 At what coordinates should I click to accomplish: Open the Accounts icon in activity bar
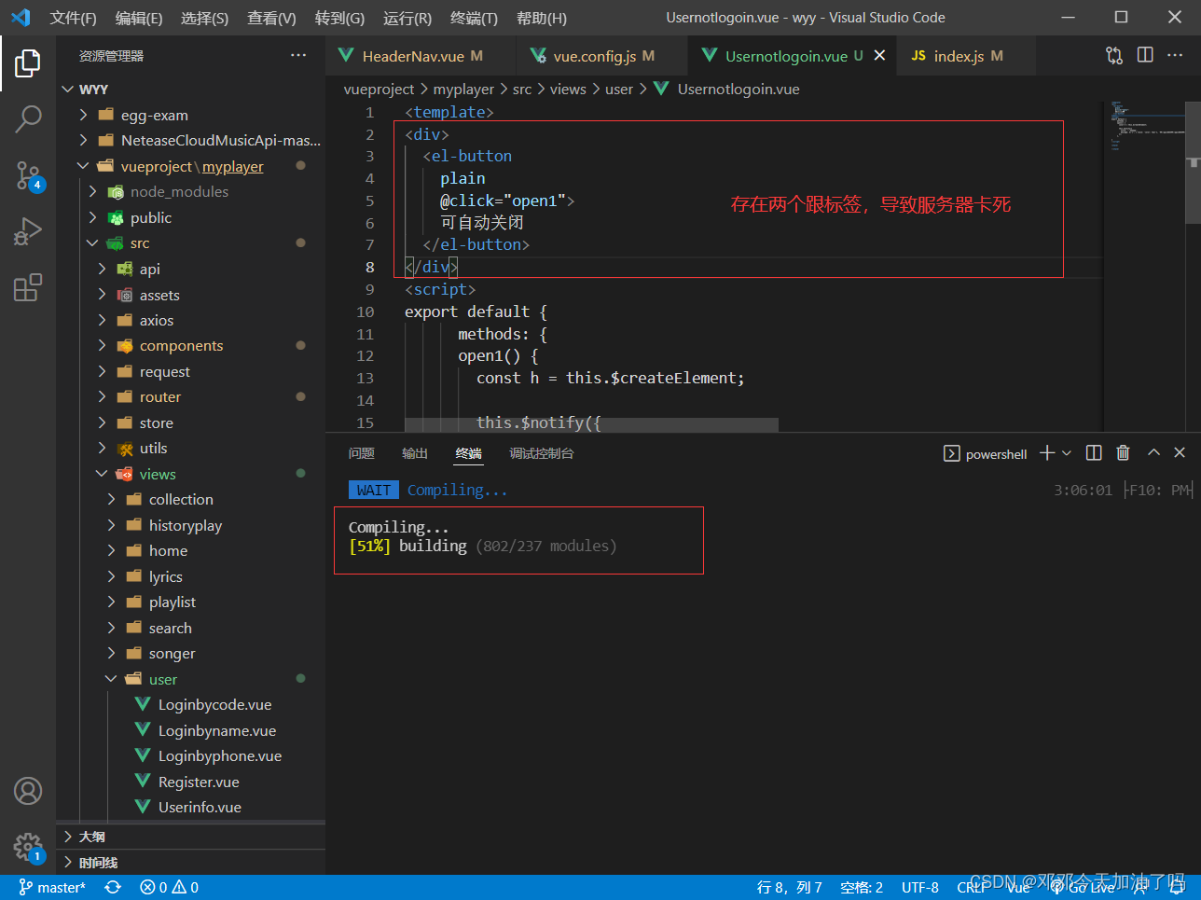pos(28,791)
